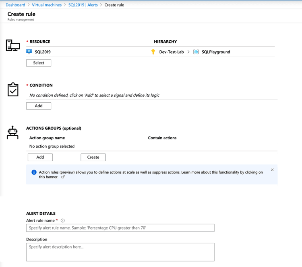This screenshot has width=302, height=267.
Task: Add a condition with the Add button
Action: (39, 106)
